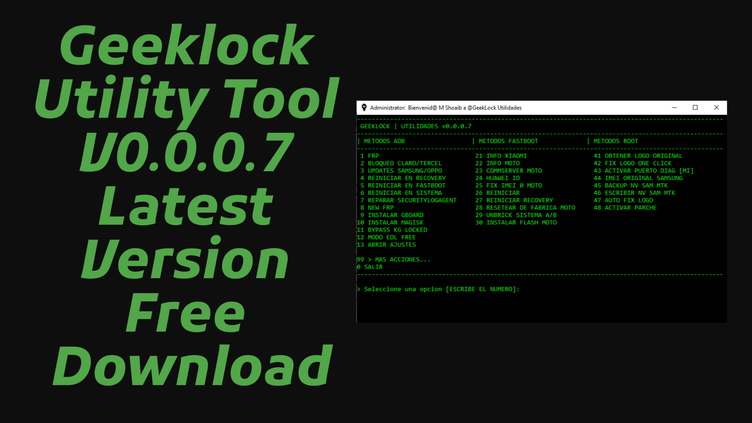Select 25 FIX IMEI 0 MOTO

508,185
